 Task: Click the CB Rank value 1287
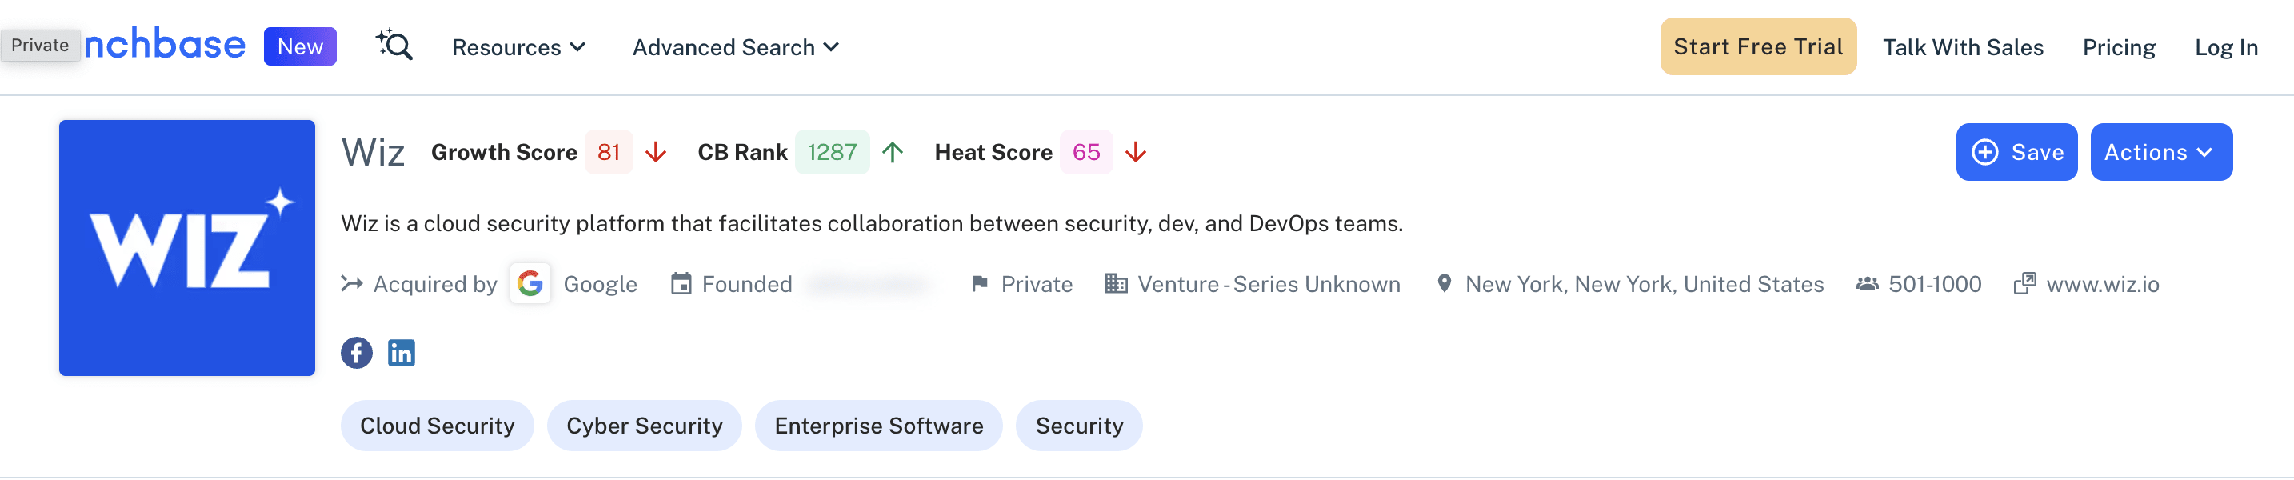832,152
